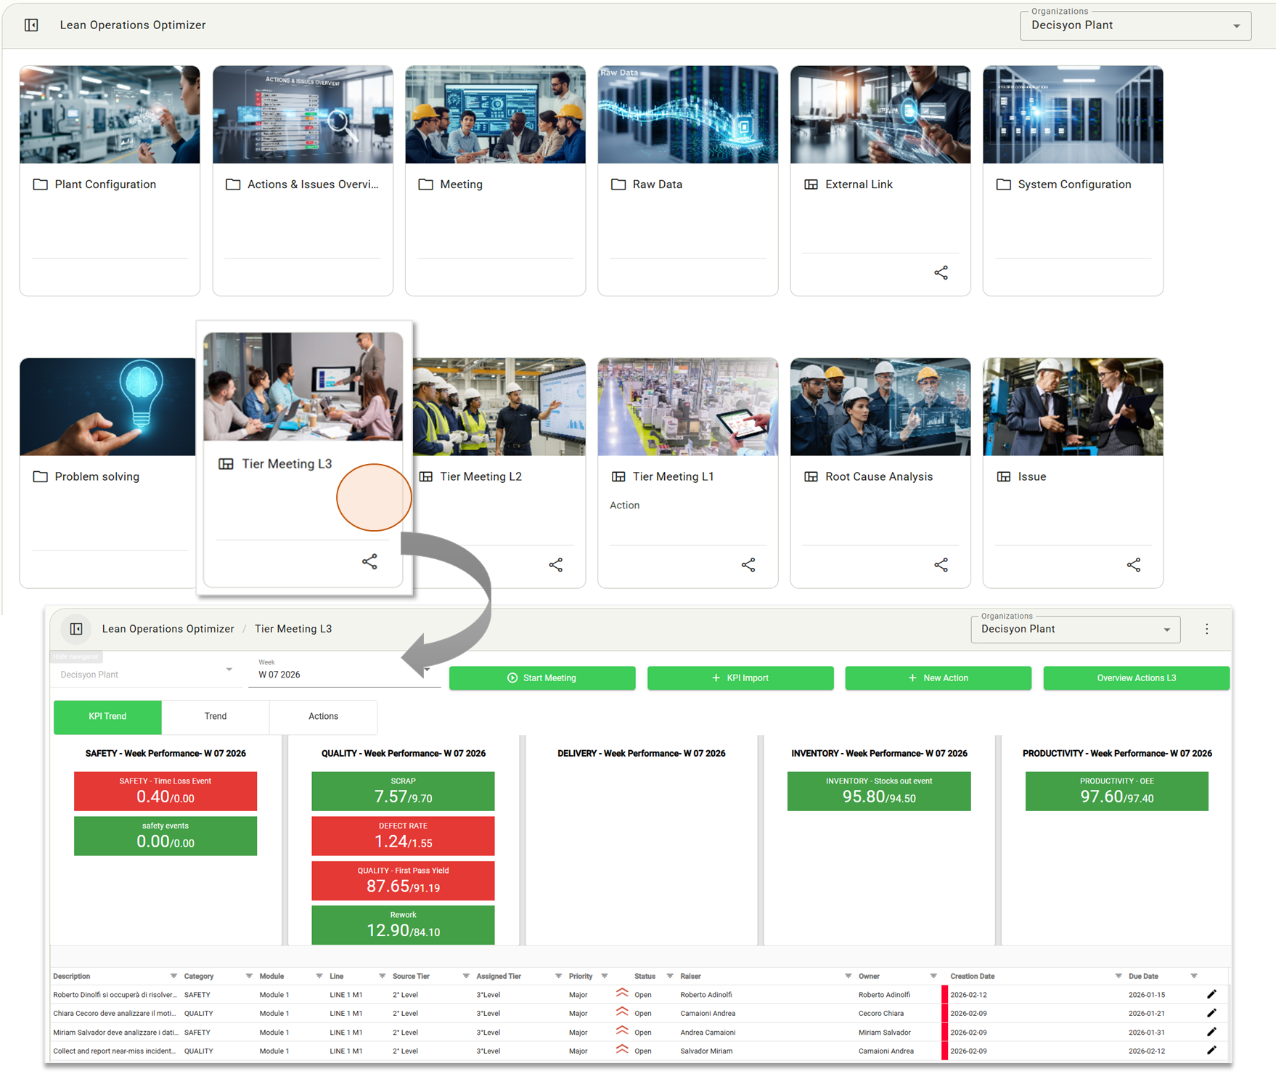Open the top Organizations dropdown
This screenshot has width=1276, height=1074.
pos(1134,25)
